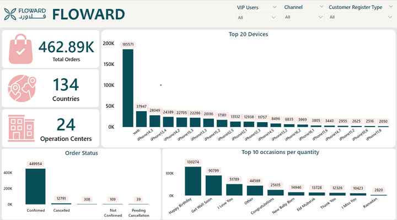Click the 2050 data label
Viewport: 397px width, 220px height.
click(383, 121)
